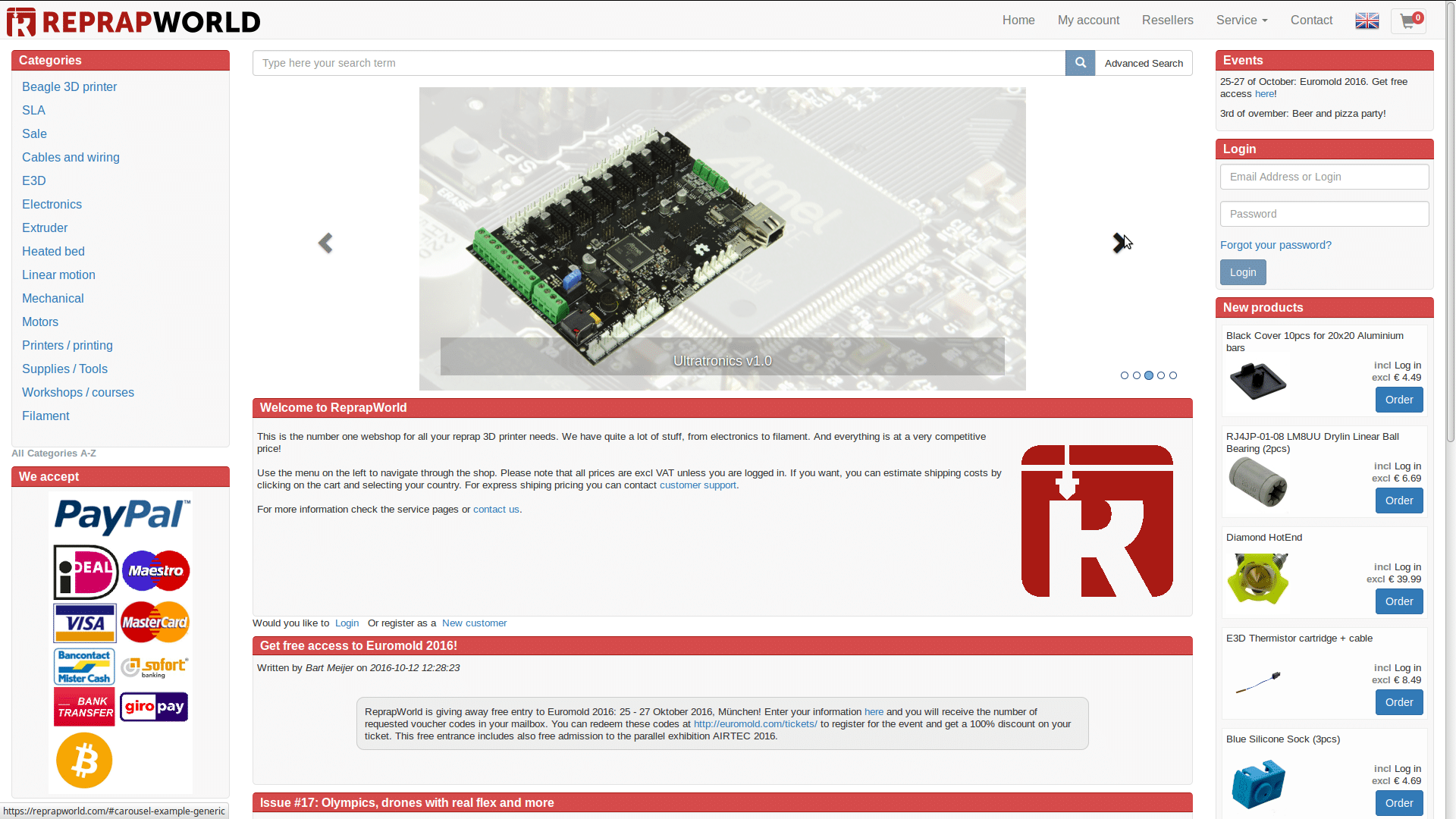The image size is (1456, 819).
Task: Order the Diamond HotEnd product
Action: tap(1399, 601)
